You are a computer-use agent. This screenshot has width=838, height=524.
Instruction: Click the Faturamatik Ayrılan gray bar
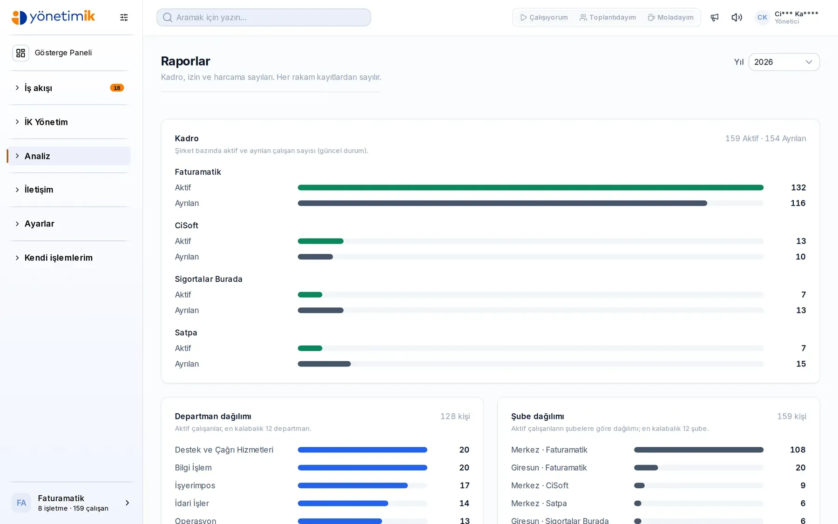tap(502, 203)
